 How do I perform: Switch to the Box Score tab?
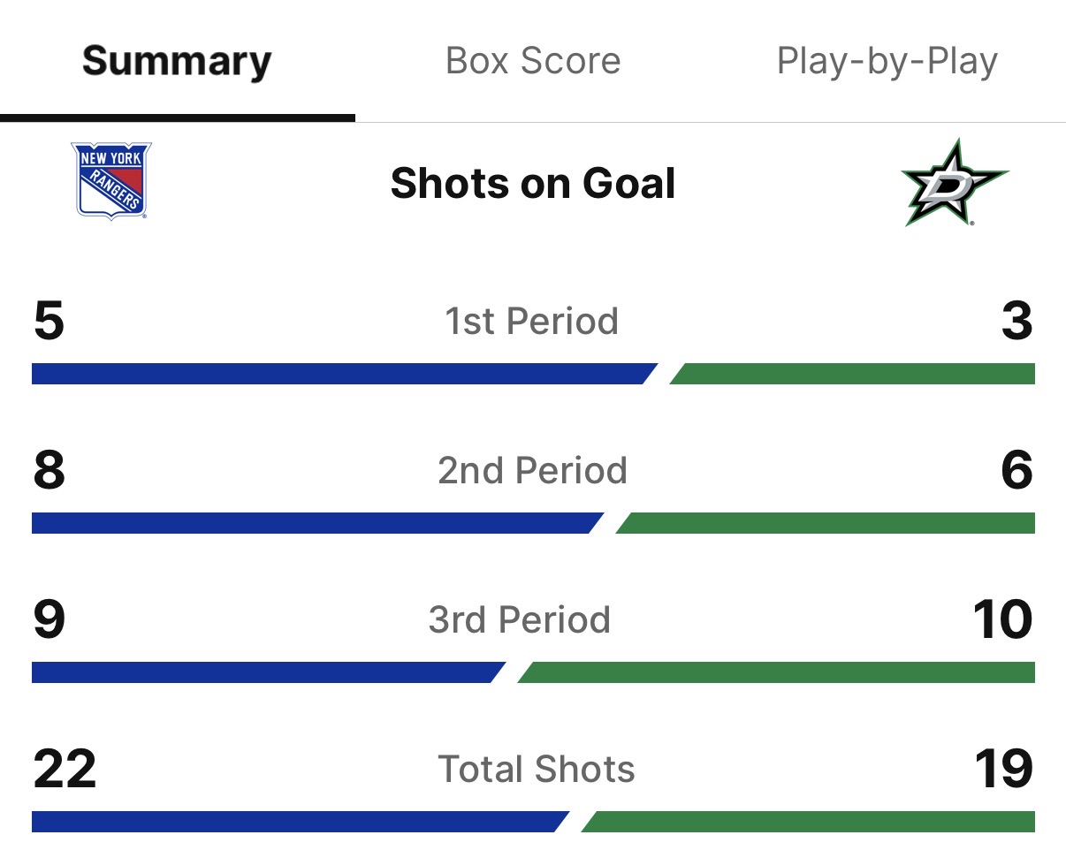pyautogui.click(x=533, y=61)
